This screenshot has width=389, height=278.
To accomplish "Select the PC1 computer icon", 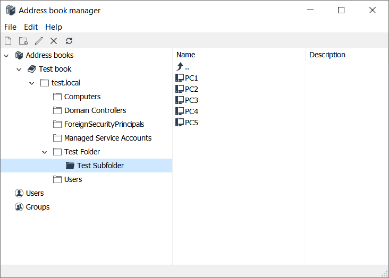I will coord(180,78).
